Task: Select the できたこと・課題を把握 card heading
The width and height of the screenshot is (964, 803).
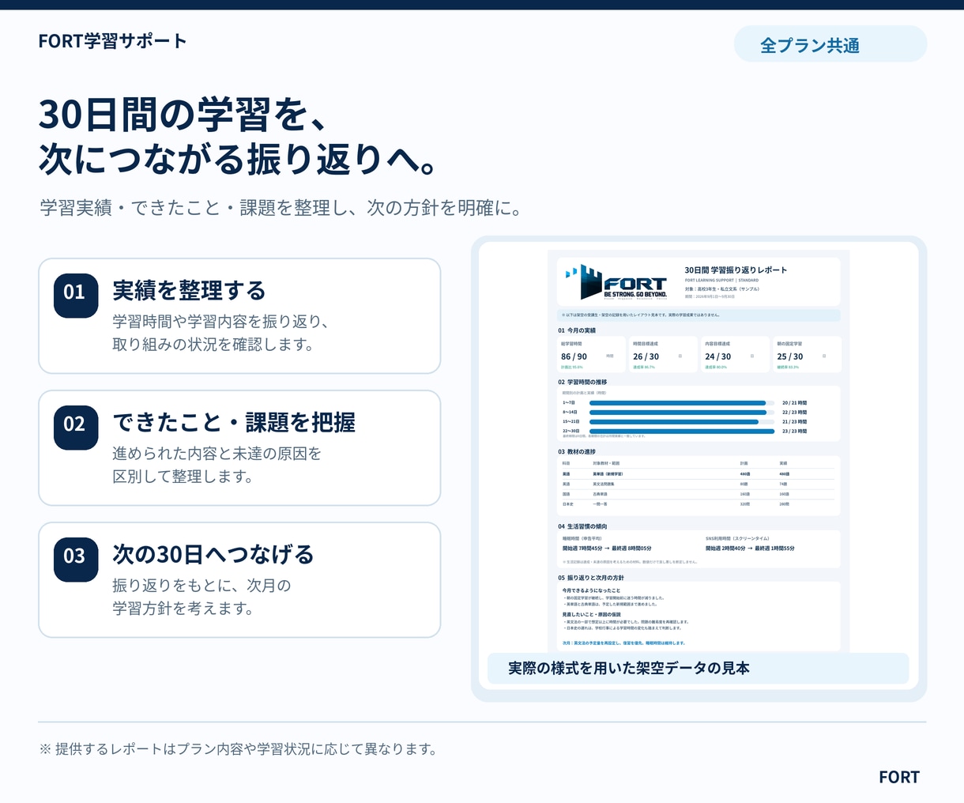Action: pos(234,422)
